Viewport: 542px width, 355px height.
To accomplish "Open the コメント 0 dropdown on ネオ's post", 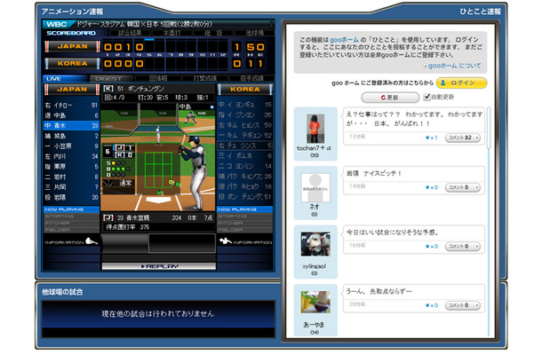I will pos(463,187).
